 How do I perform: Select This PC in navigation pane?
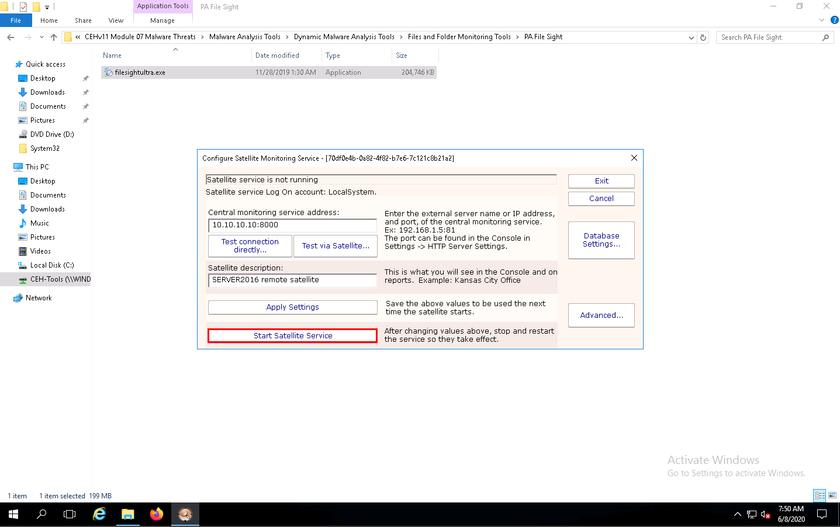click(x=37, y=167)
